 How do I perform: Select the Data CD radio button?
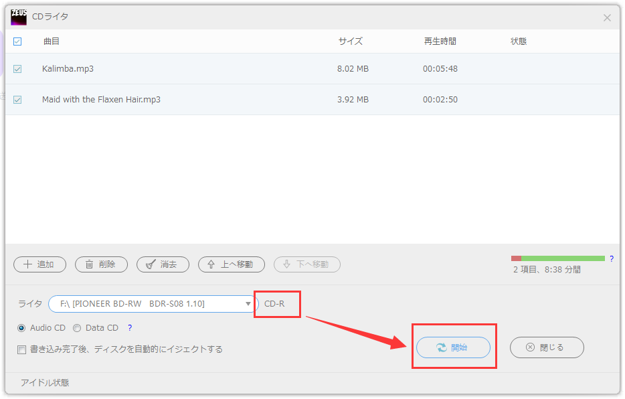click(x=77, y=328)
